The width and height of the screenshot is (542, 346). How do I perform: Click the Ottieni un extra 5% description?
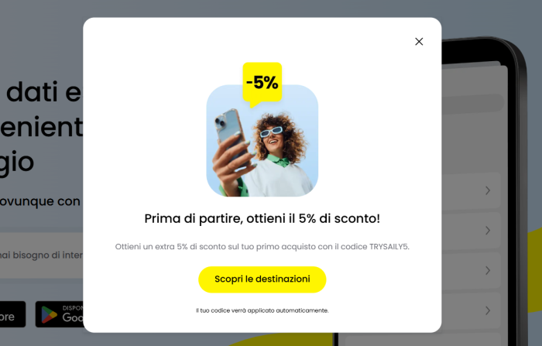tap(262, 247)
